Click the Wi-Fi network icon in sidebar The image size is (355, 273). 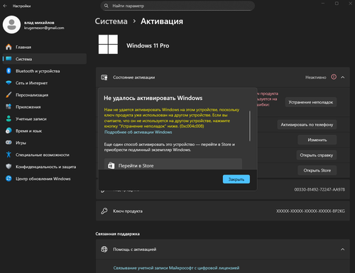9,83
